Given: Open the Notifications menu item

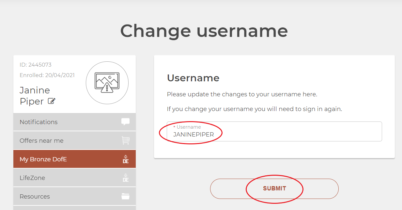Looking at the screenshot, I should [74, 122].
